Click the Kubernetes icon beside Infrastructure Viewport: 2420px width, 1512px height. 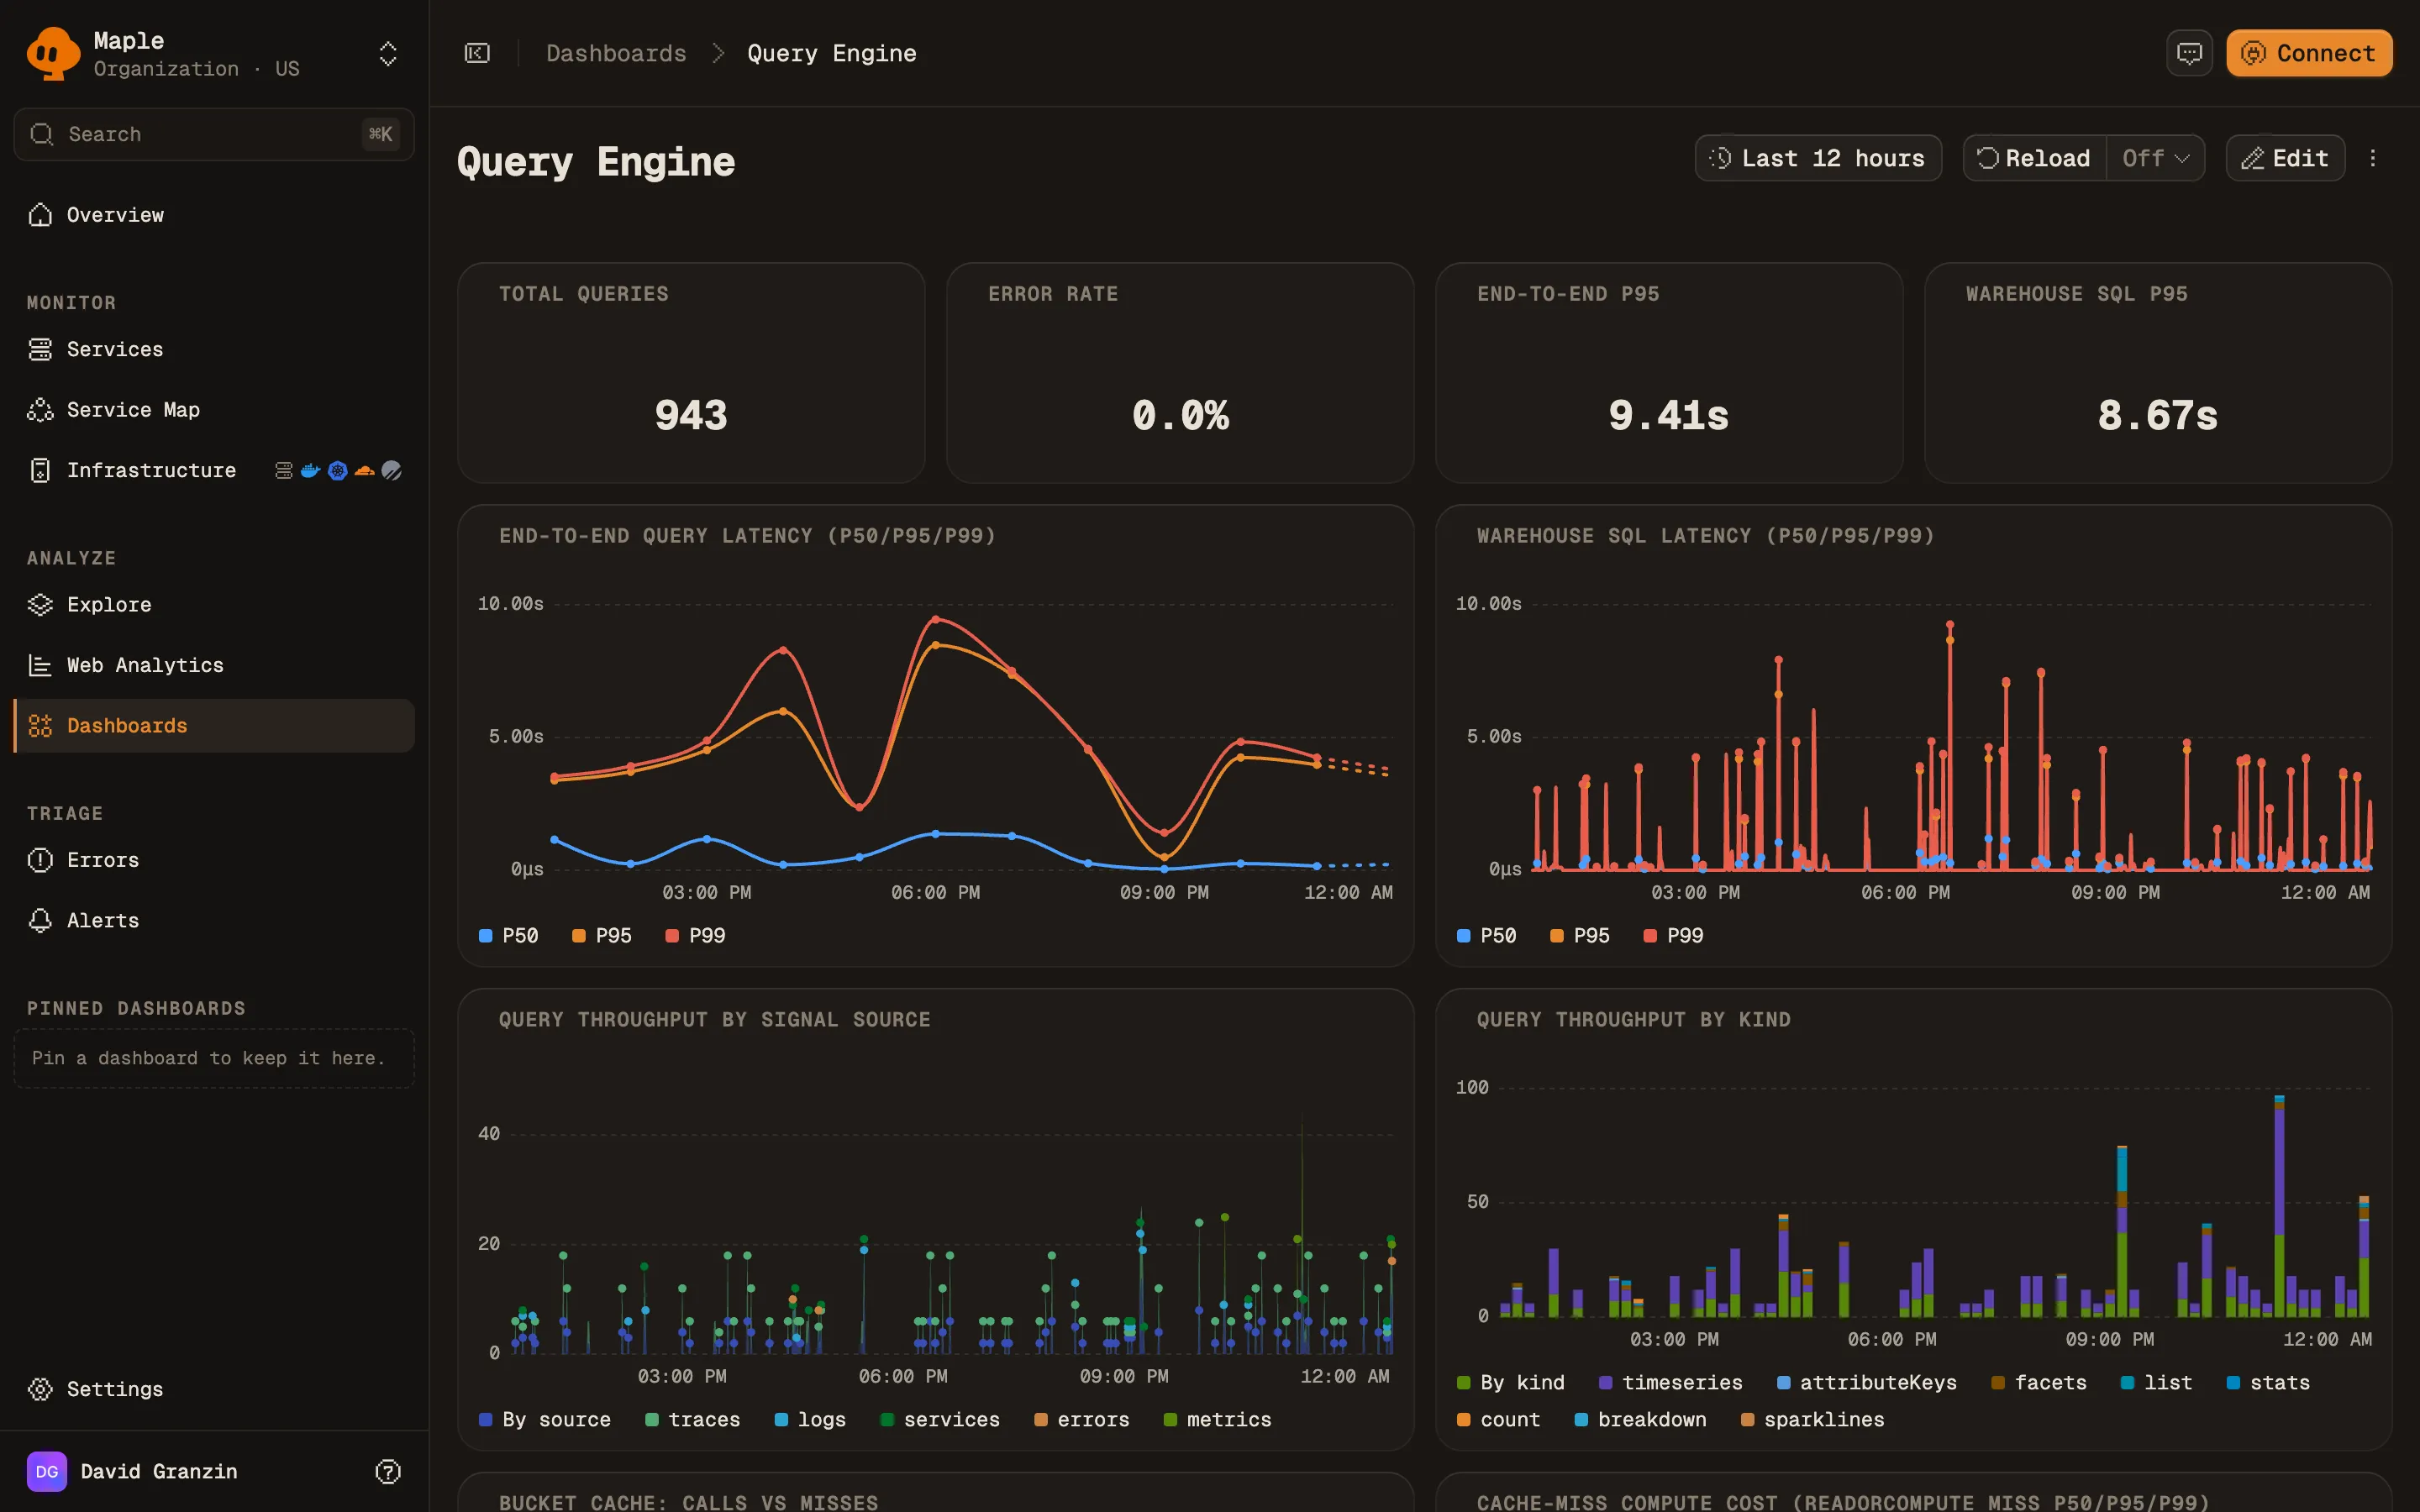(x=338, y=470)
